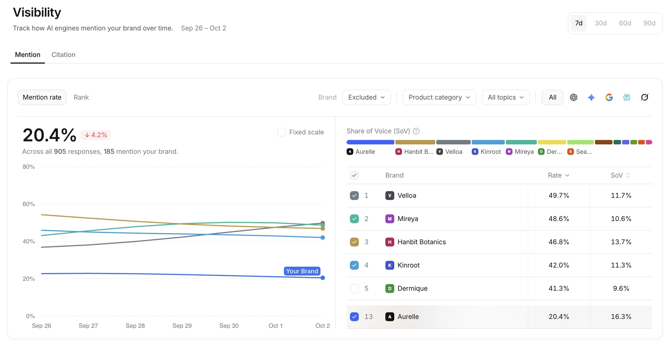Click Your Brand endpoint dot on Oct 2

pos(323,278)
